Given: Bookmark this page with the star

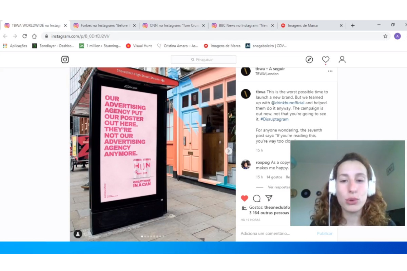Looking at the screenshot, I should point(385,36).
